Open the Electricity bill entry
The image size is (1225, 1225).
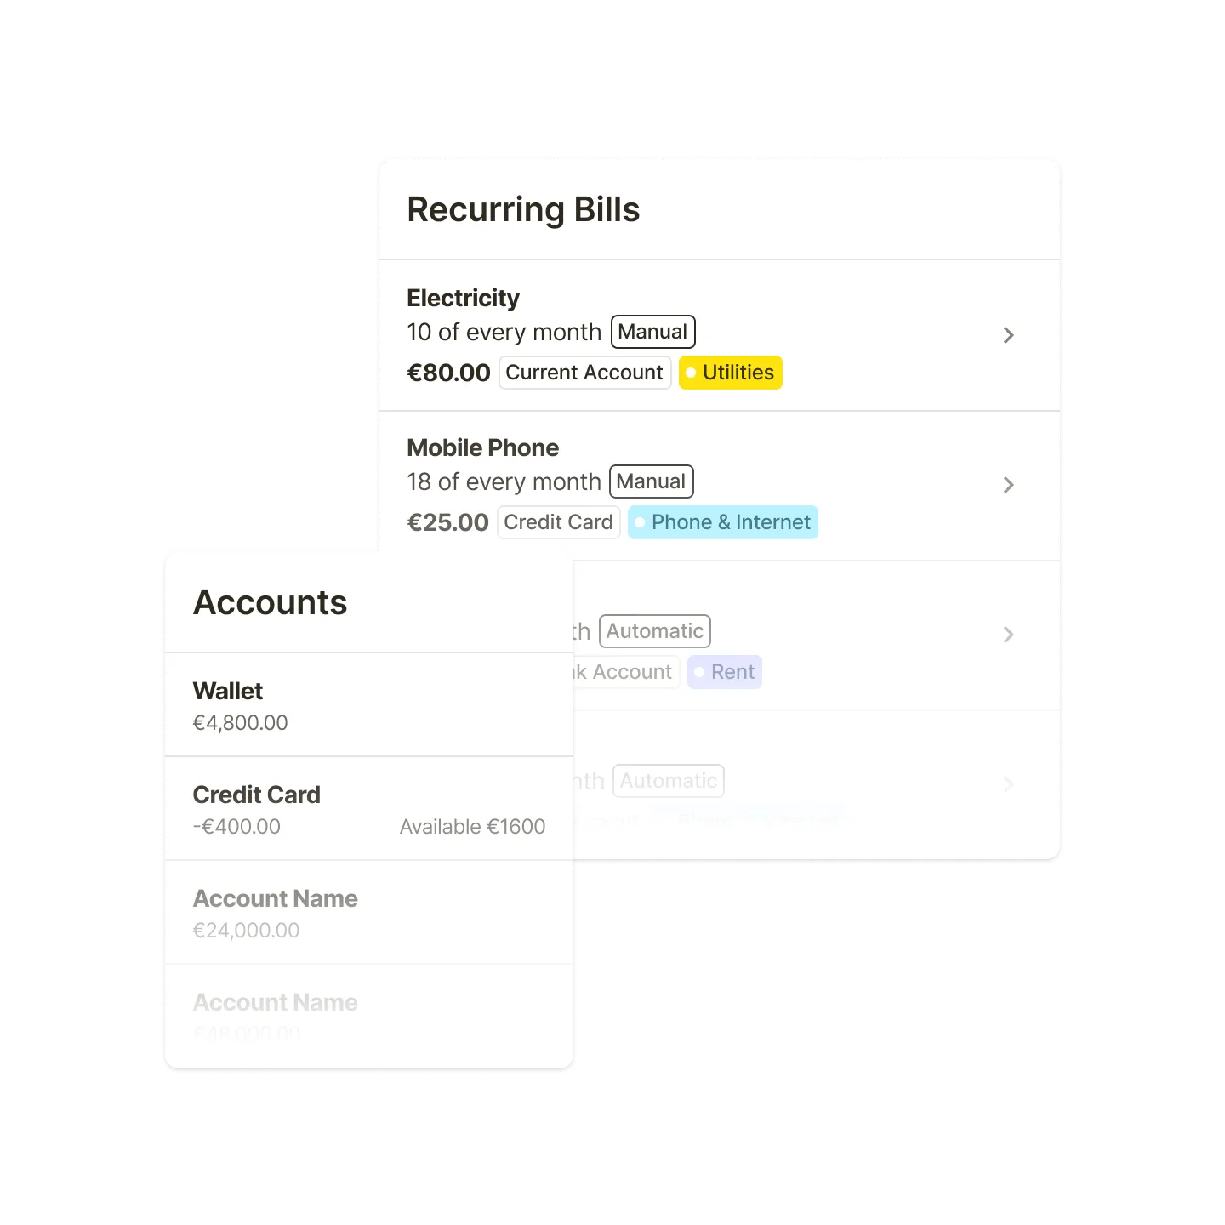pyautogui.click(x=464, y=297)
